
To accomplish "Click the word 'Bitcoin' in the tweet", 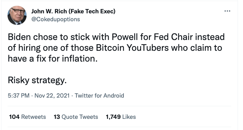I will [x=110, y=48].
